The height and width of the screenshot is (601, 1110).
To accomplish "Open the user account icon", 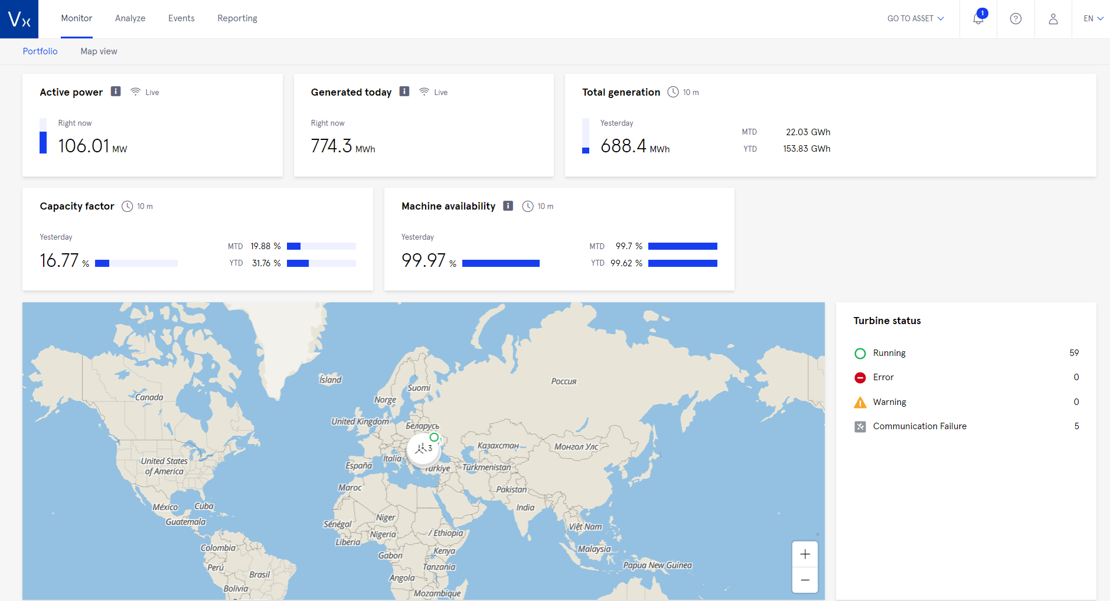I will 1053,18.
